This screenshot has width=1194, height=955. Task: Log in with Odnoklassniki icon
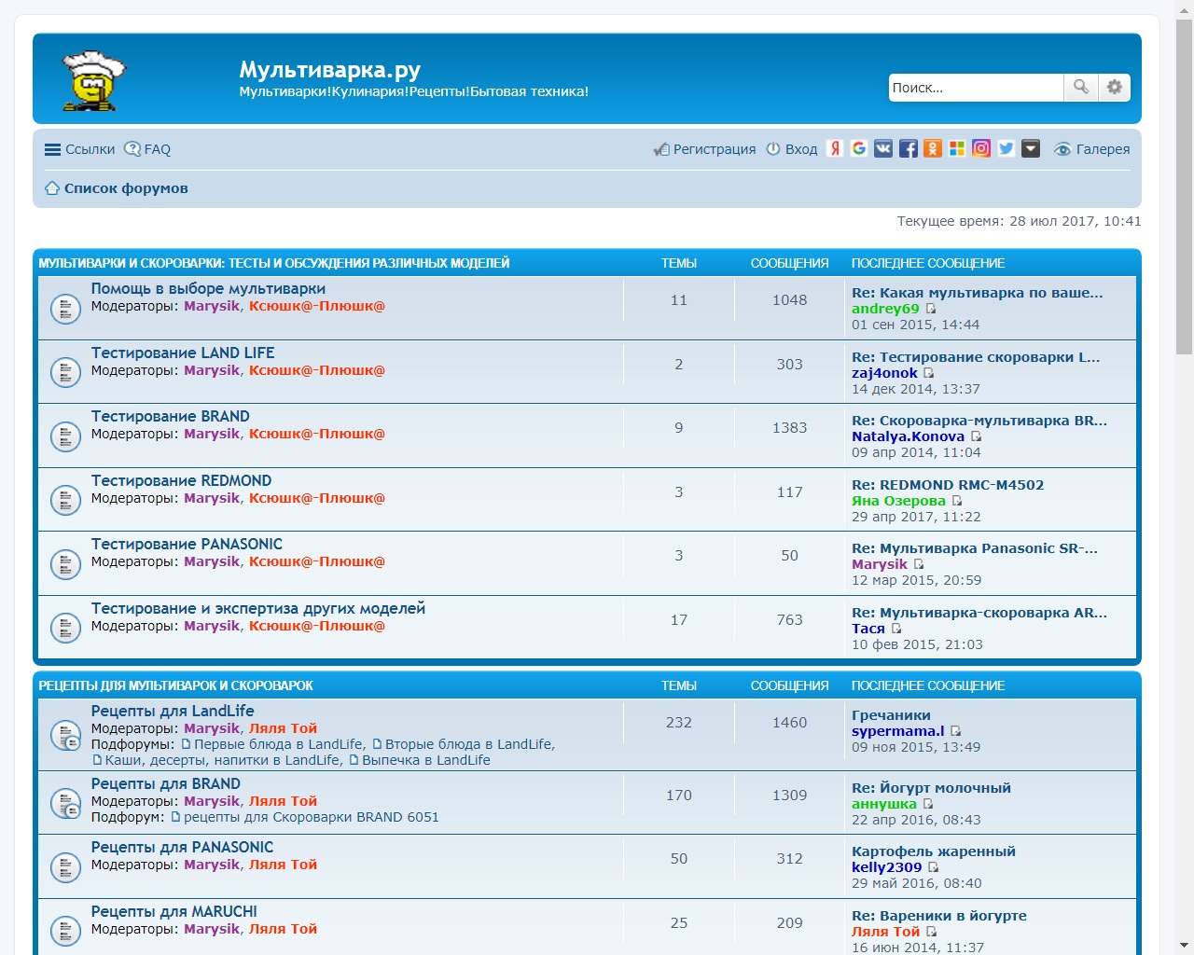(x=932, y=148)
